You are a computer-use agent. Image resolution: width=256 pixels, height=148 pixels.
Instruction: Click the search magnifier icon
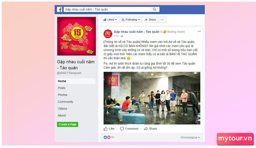coord(154,9)
